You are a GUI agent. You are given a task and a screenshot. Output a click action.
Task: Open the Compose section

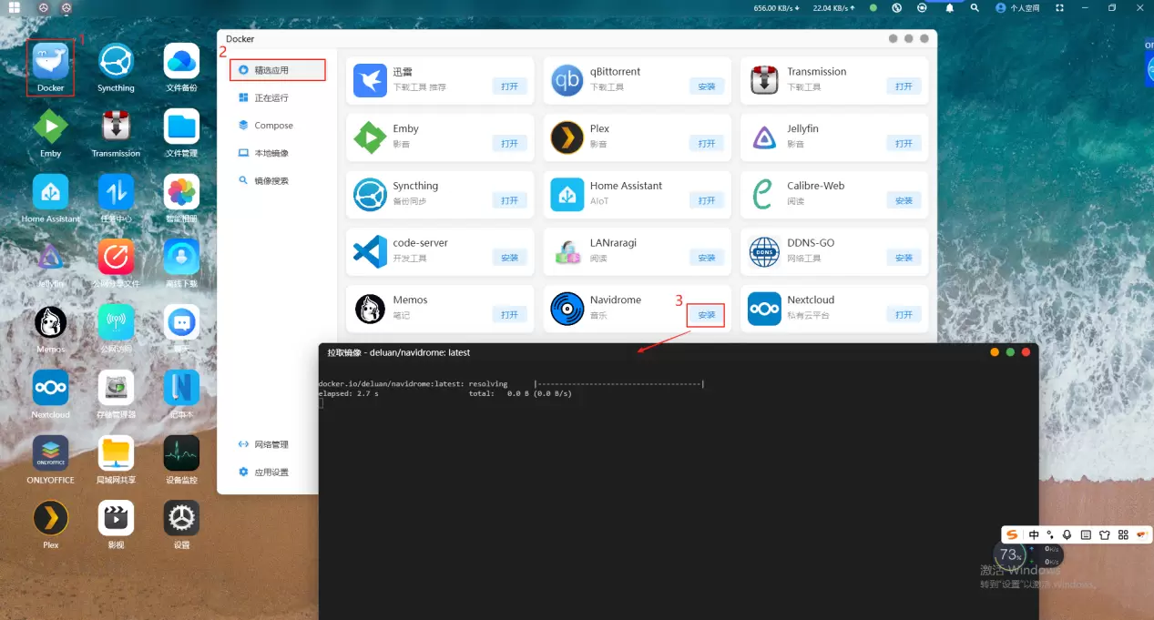pyautogui.click(x=272, y=126)
